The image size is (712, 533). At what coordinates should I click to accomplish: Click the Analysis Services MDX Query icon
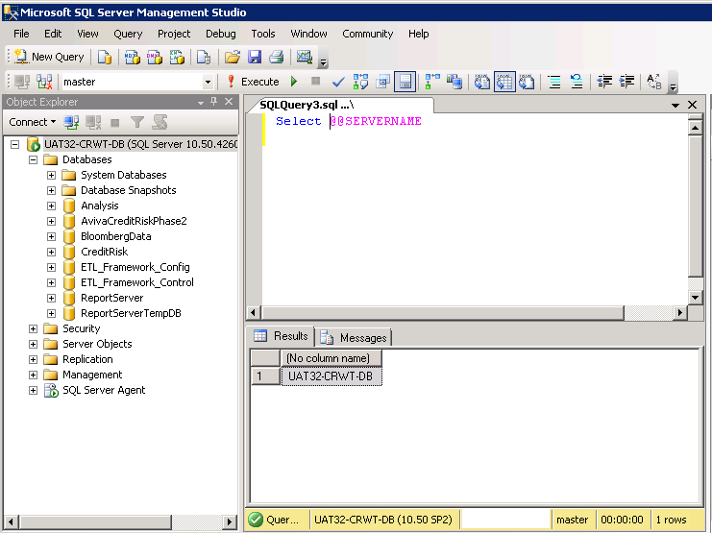point(133,58)
